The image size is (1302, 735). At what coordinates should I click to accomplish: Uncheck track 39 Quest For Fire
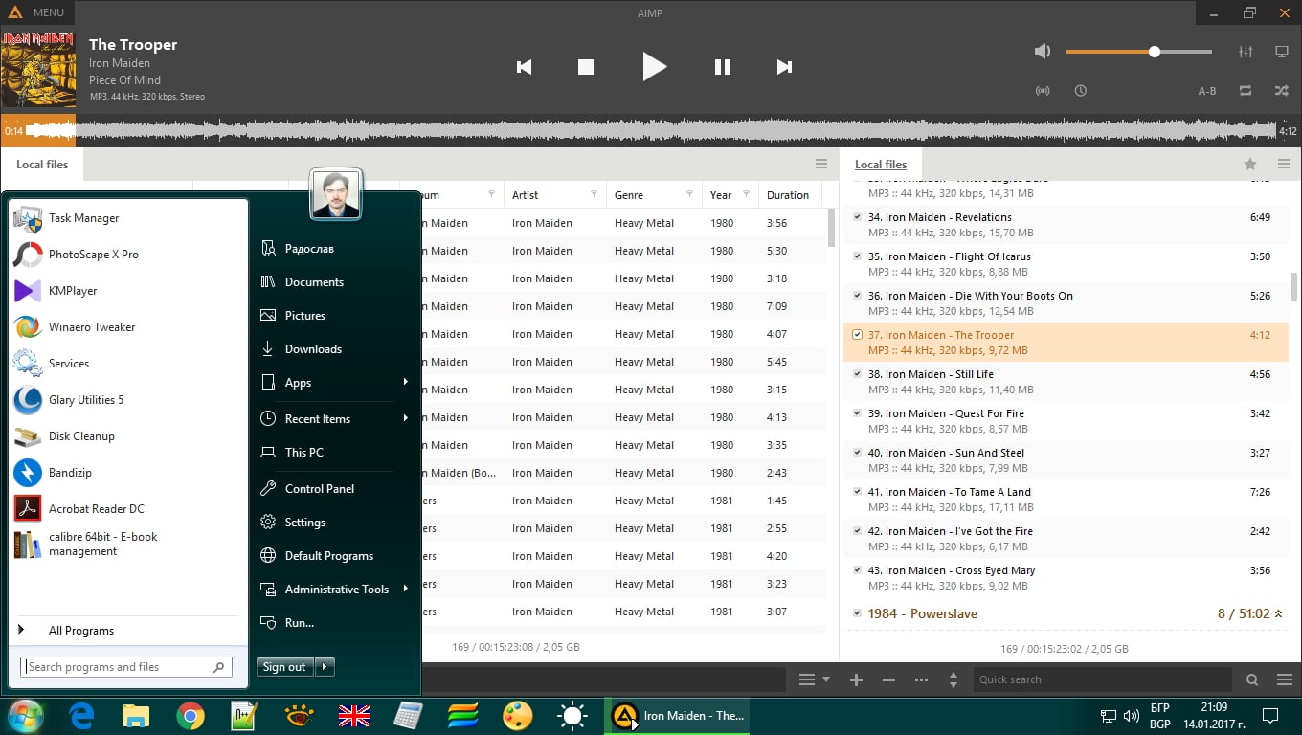pyautogui.click(x=858, y=413)
